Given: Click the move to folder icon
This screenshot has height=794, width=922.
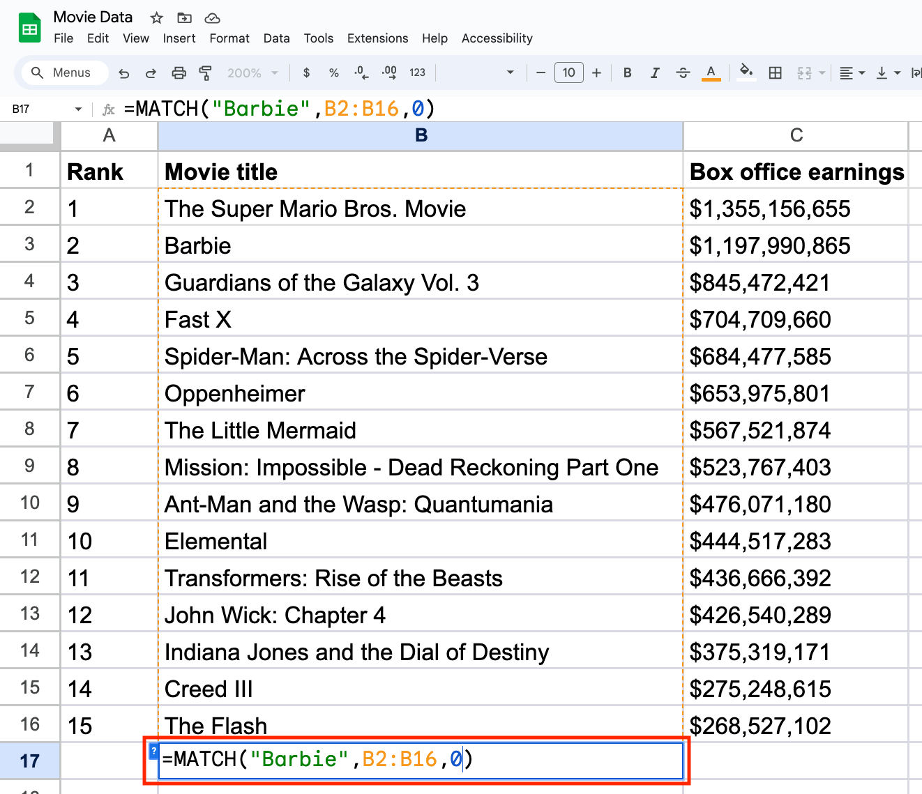Looking at the screenshot, I should point(184,18).
